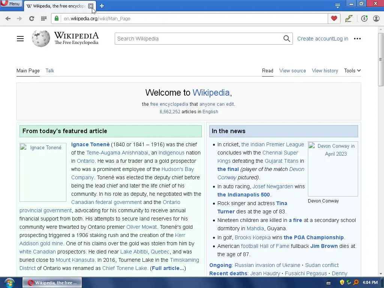Viewport: 384px width, 288px height.
Task: Open the PGA Championship link
Action: coord(313,237)
